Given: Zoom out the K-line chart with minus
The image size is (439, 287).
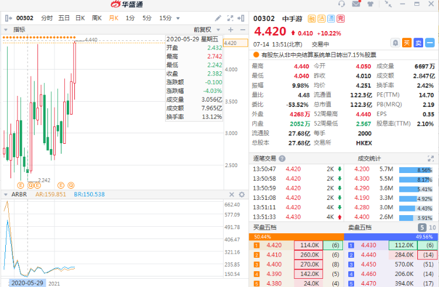Looking at the screenshot, I should tap(242, 29).
